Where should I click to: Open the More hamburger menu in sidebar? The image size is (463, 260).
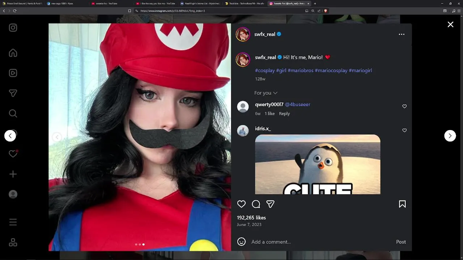(x=13, y=222)
